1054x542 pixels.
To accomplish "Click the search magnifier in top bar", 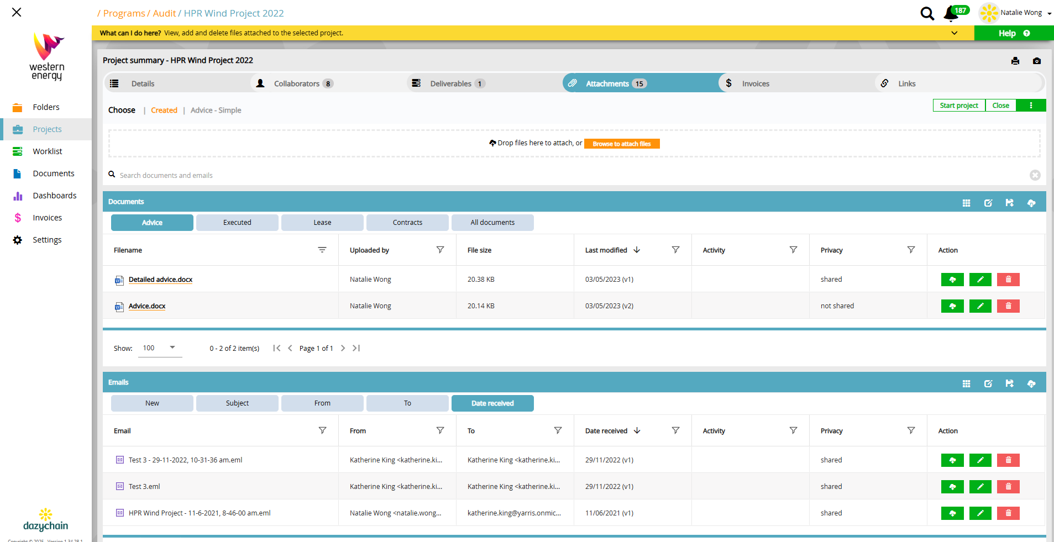I will 927,13.
